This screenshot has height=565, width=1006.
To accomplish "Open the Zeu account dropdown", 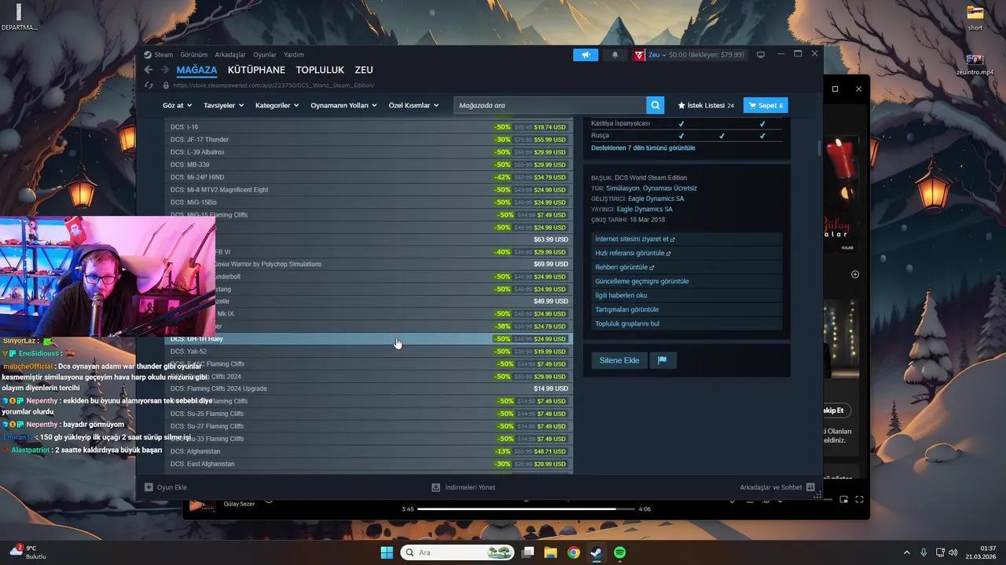I will tap(657, 55).
